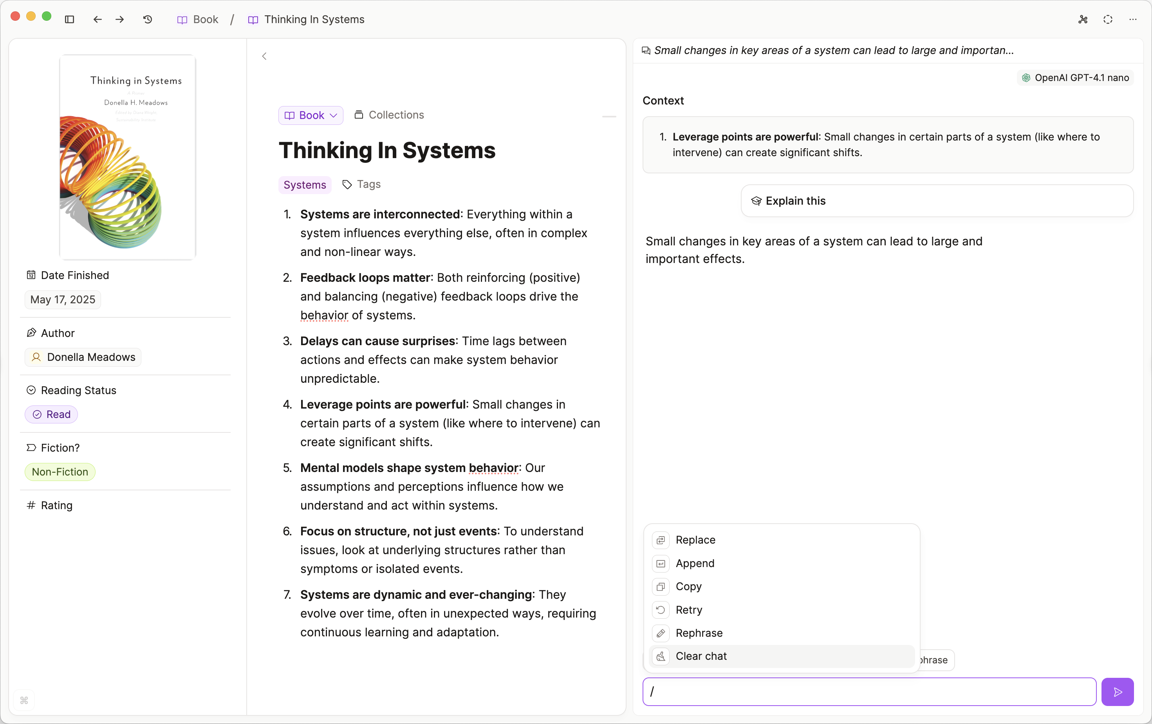Image resolution: width=1152 pixels, height=724 pixels.
Task: Select Replace from the slash menu
Action: [695, 540]
